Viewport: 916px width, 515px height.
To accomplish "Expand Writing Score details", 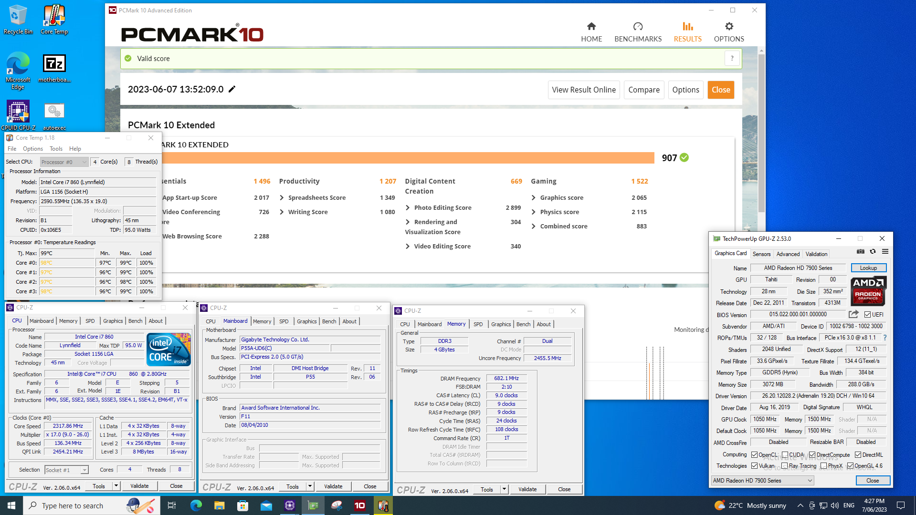I will click(282, 212).
